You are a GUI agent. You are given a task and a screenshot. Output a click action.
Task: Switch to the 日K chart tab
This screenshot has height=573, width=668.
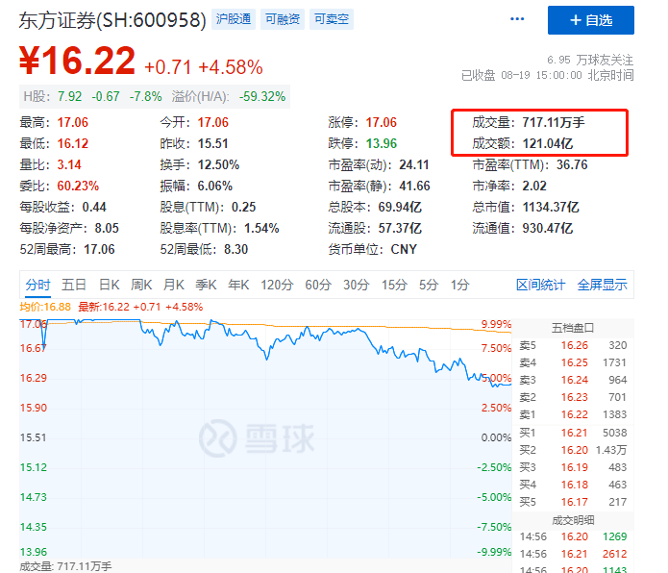pos(109,285)
